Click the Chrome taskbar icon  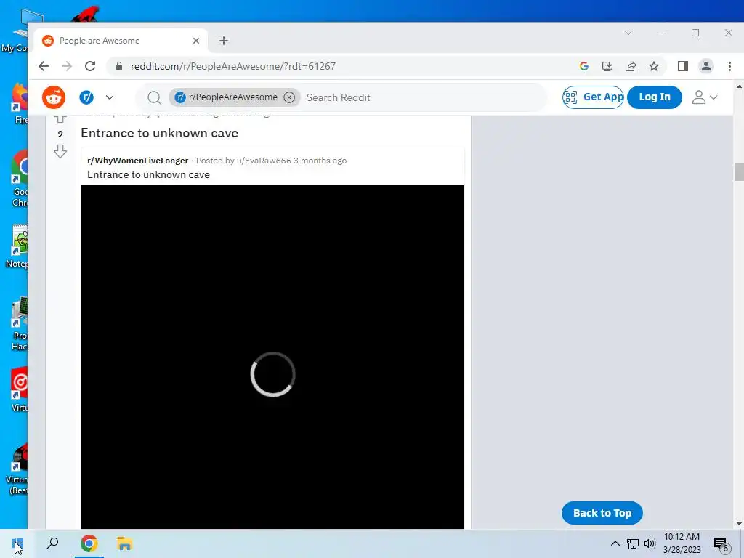coord(89,543)
